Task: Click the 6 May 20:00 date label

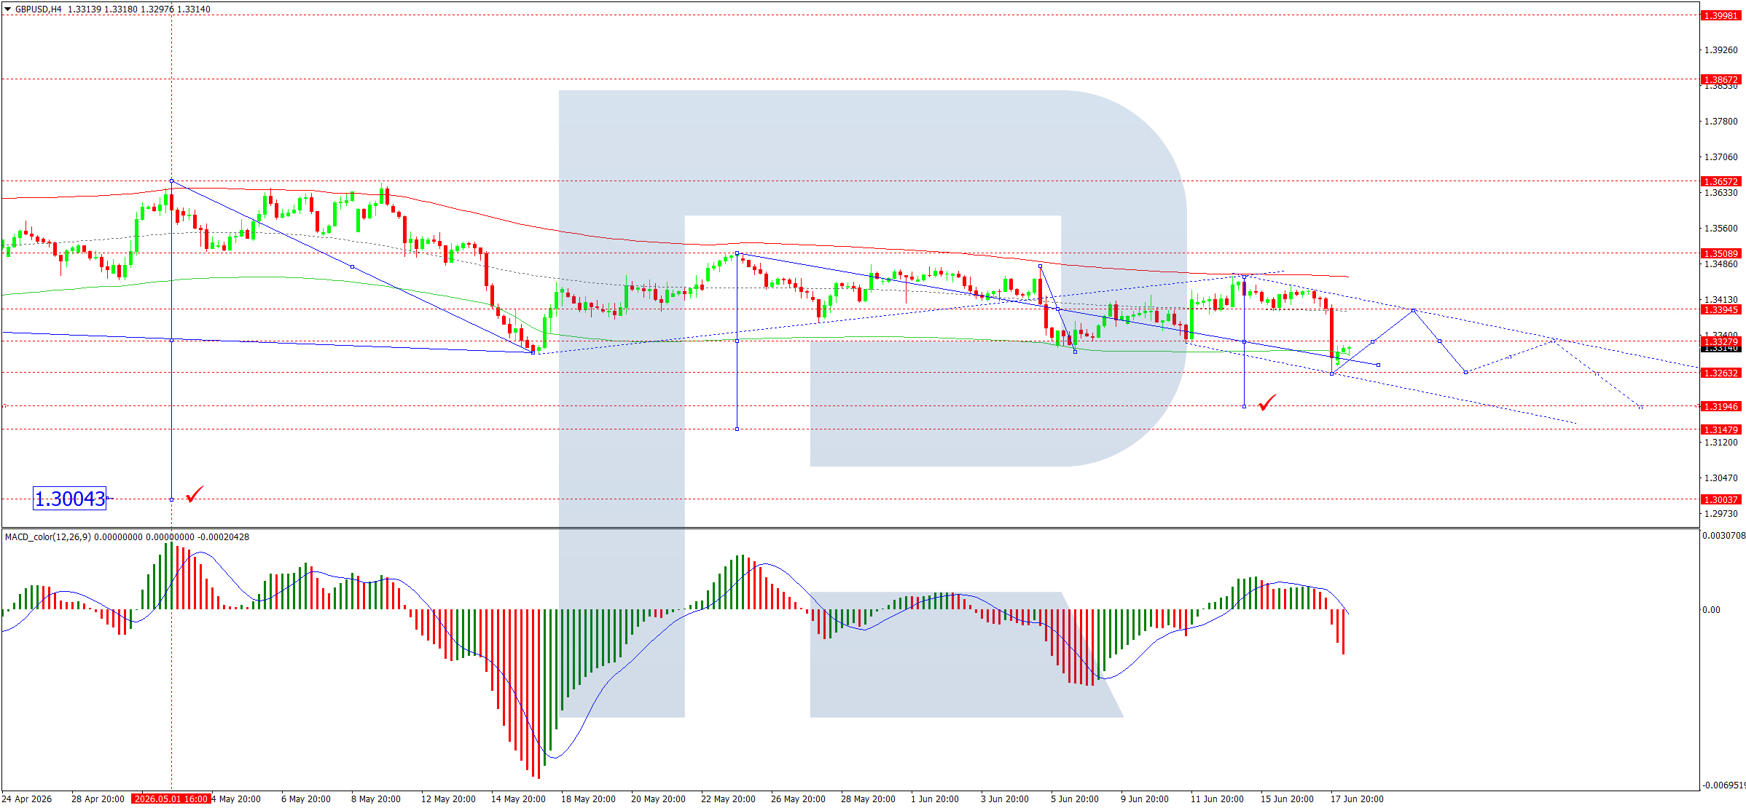Action: click(x=306, y=799)
